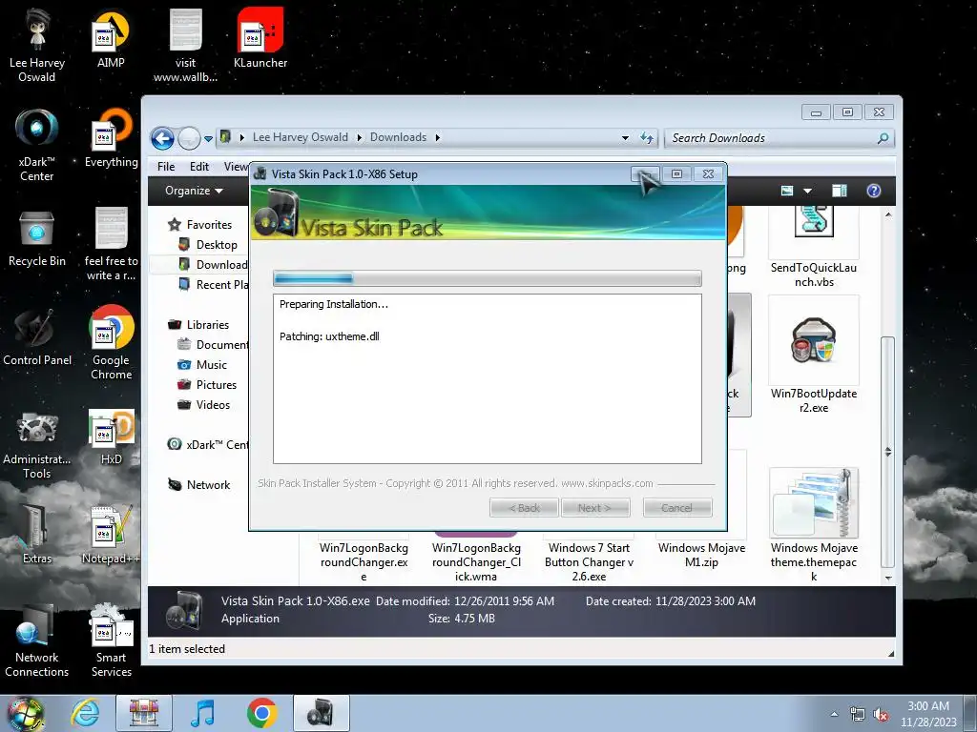Image resolution: width=977 pixels, height=732 pixels.
Task: Open the Everything search shortcut
Action: pos(112,138)
